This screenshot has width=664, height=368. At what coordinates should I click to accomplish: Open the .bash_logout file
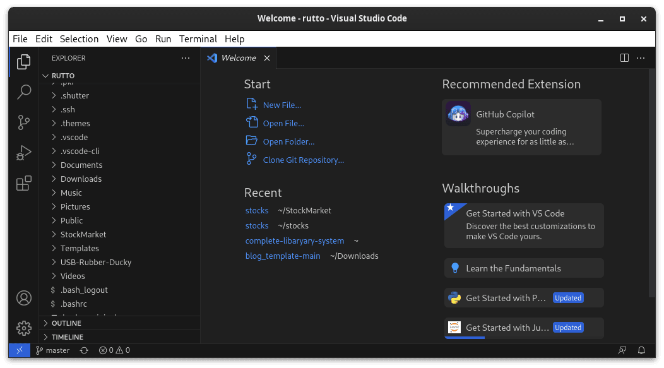point(119,290)
